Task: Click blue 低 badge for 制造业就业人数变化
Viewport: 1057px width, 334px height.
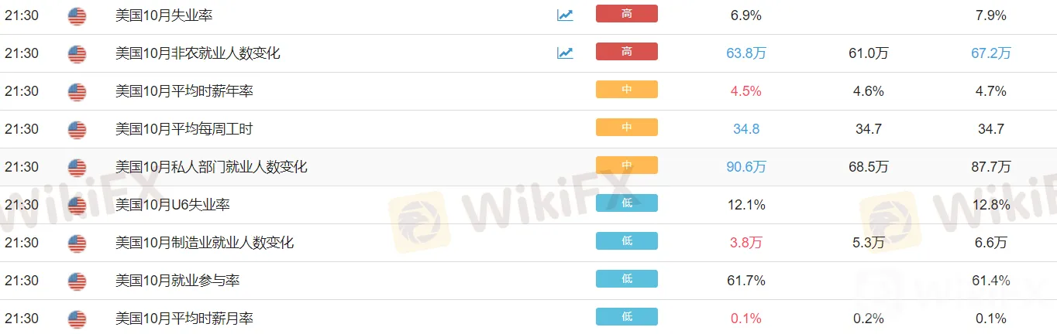Action: (x=627, y=241)
